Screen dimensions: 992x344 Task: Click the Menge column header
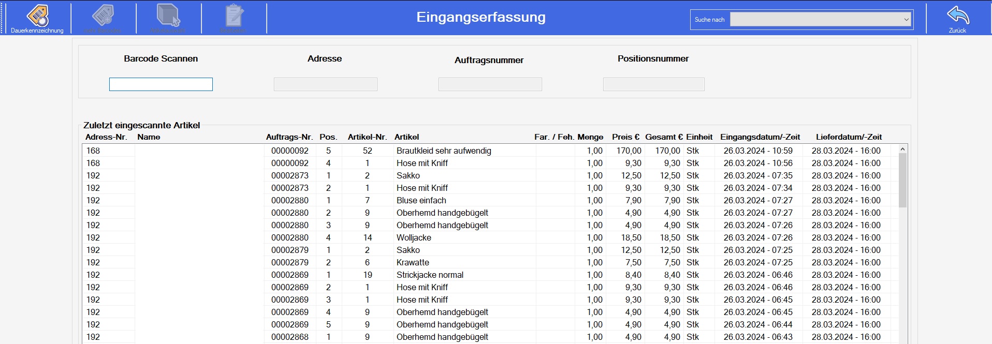point(590,137)
